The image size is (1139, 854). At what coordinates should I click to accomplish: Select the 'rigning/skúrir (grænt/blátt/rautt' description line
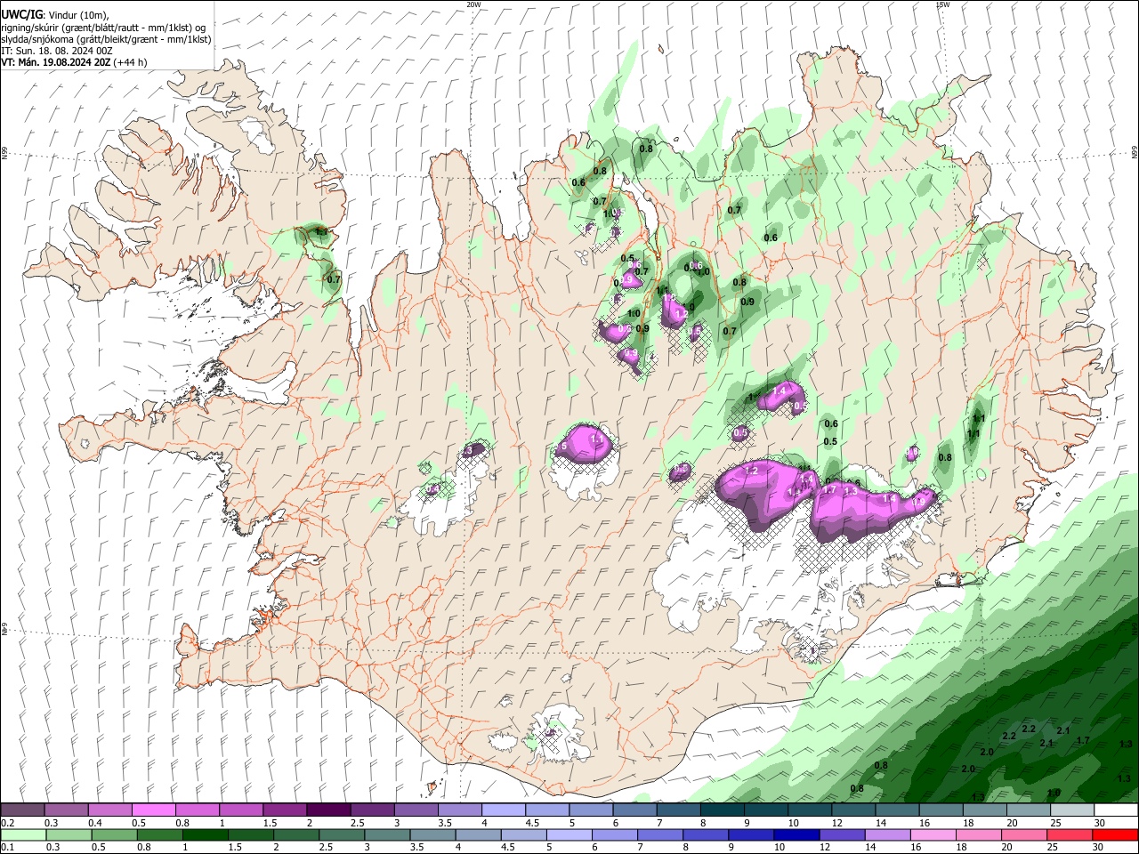[103, 28]
